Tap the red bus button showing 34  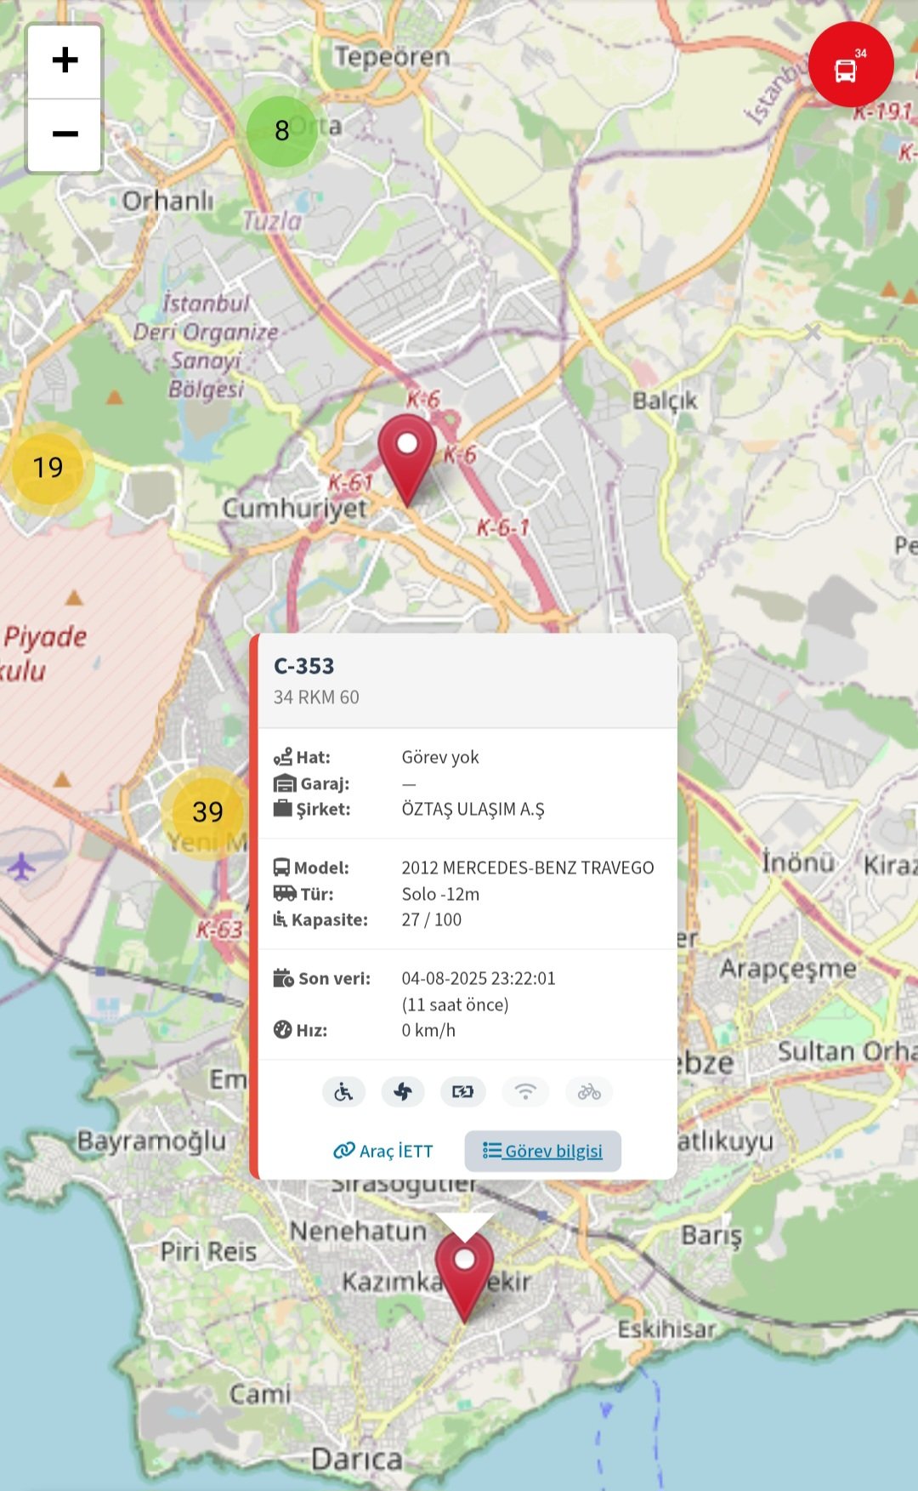coord(850,65)
